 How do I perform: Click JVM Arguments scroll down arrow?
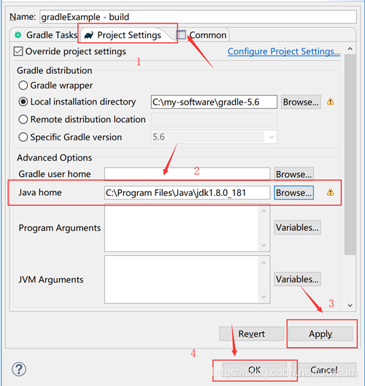click(264, 297)
